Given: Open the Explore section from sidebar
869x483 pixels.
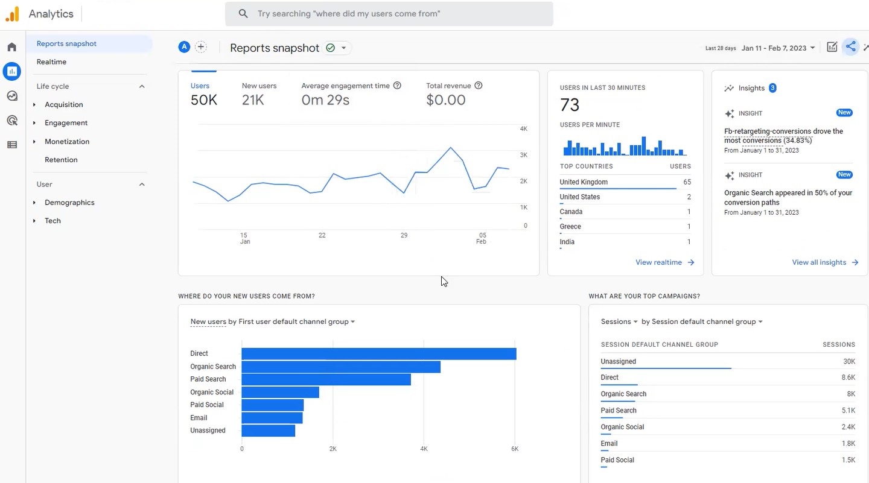Looking at the screenshot, I should [x=11, y=96].
